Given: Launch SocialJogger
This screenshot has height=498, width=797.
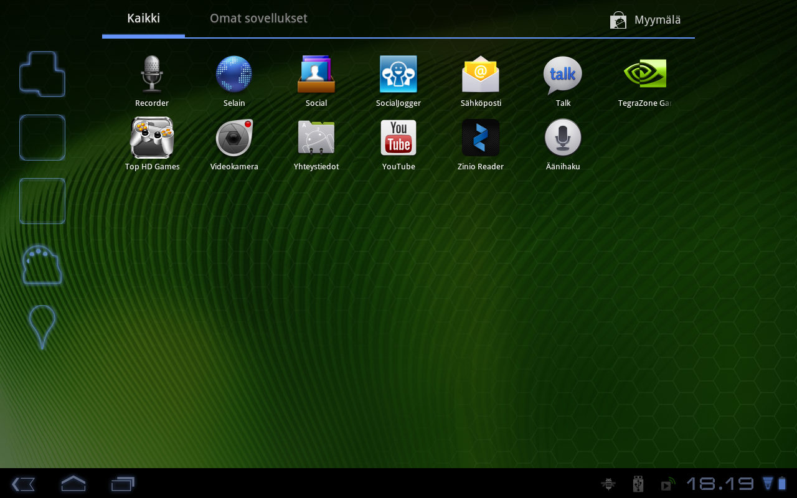Looking at the screenshot, I should pos(398,81).
